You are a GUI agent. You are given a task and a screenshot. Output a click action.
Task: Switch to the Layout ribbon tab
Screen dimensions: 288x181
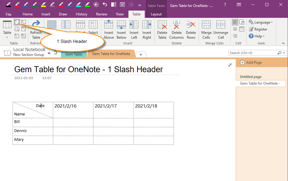[156, 14]
